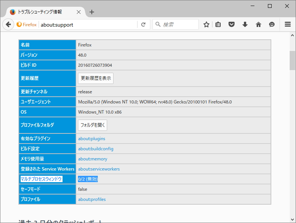Go to the home page icon

click(259, 24)
